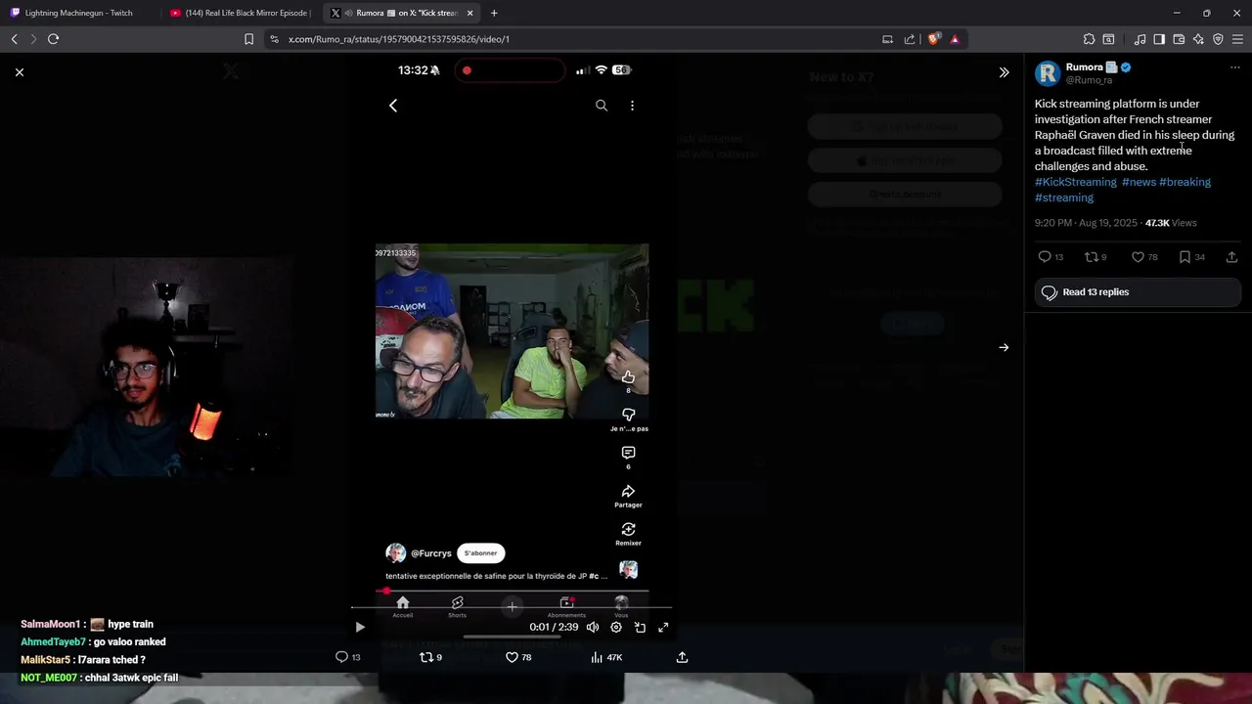Open Brave Rewards triangle icon
The image size is (1252, 704).
pos(955,39)
